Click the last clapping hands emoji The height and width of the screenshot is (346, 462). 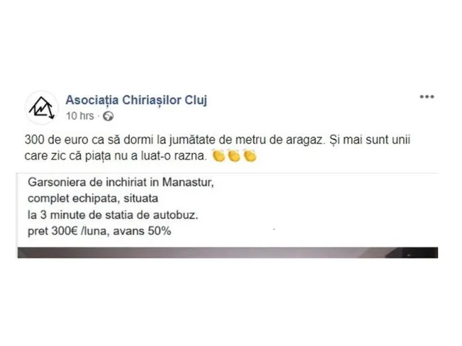click(250, 156)
